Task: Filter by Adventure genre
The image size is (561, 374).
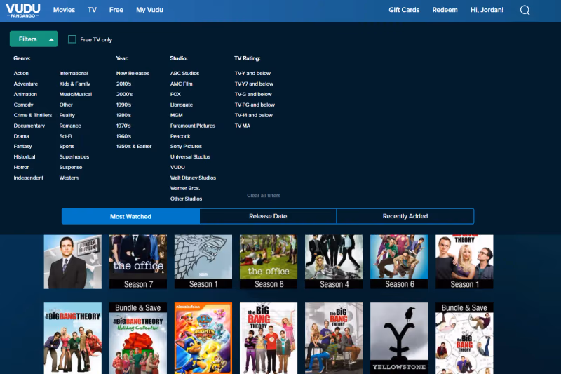Action: coord(26,84)
